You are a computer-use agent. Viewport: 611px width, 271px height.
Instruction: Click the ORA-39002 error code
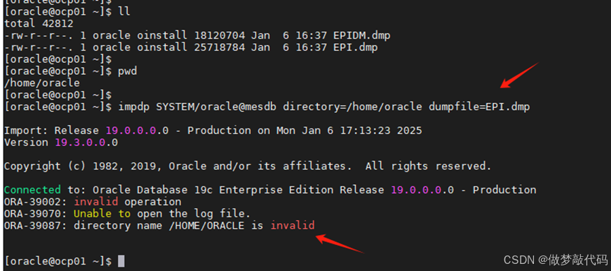[35, 202]
